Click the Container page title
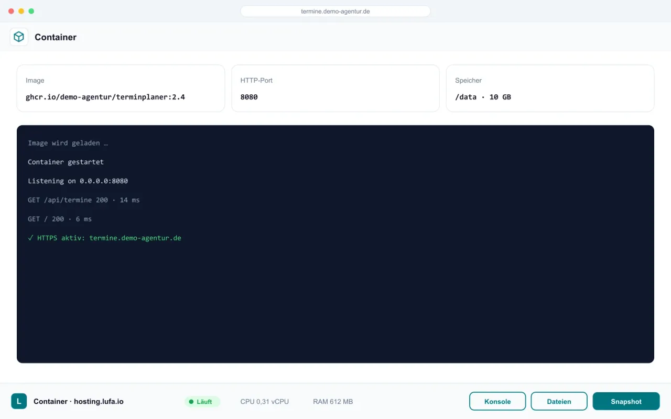The width and height of the screenshot is (671, 419). click(56, 37)
